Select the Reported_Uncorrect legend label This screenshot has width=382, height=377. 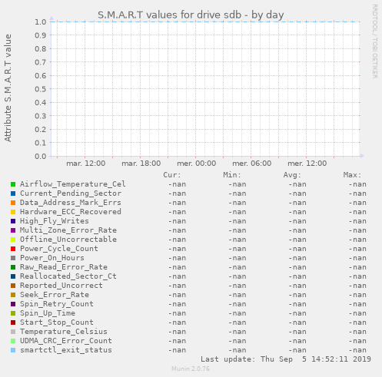pyautogui.click(x=61, y=286)
